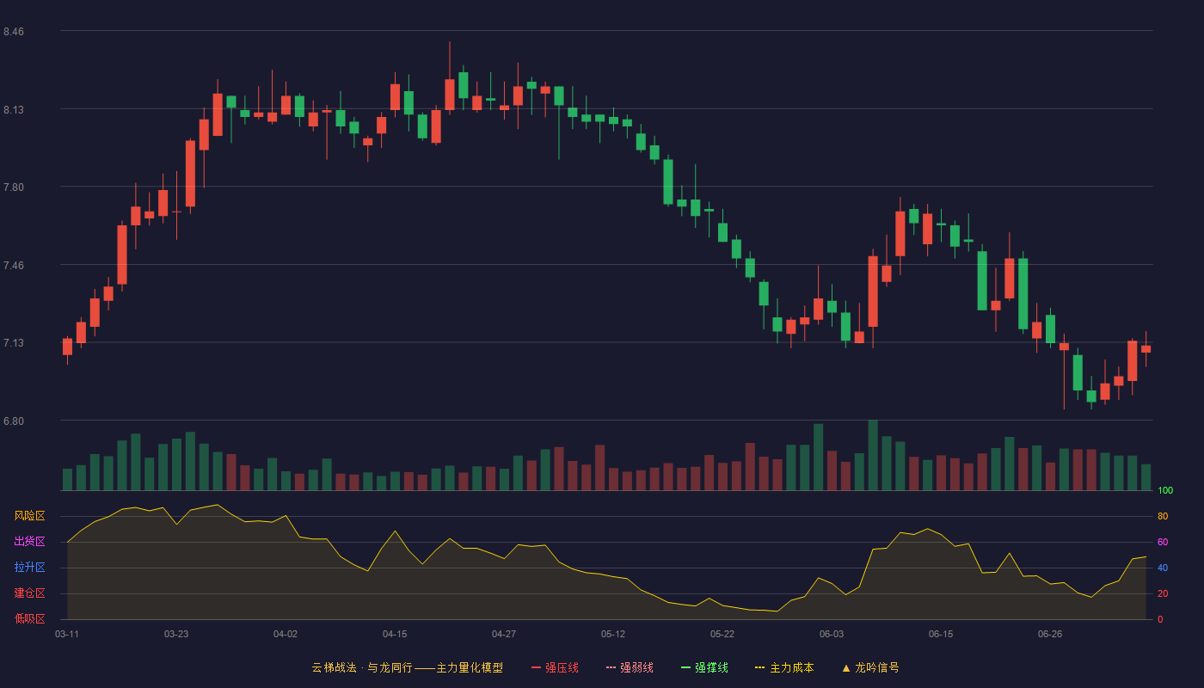
Task: Toggle the 主力成本 legend series
Action: click(784, 667)
